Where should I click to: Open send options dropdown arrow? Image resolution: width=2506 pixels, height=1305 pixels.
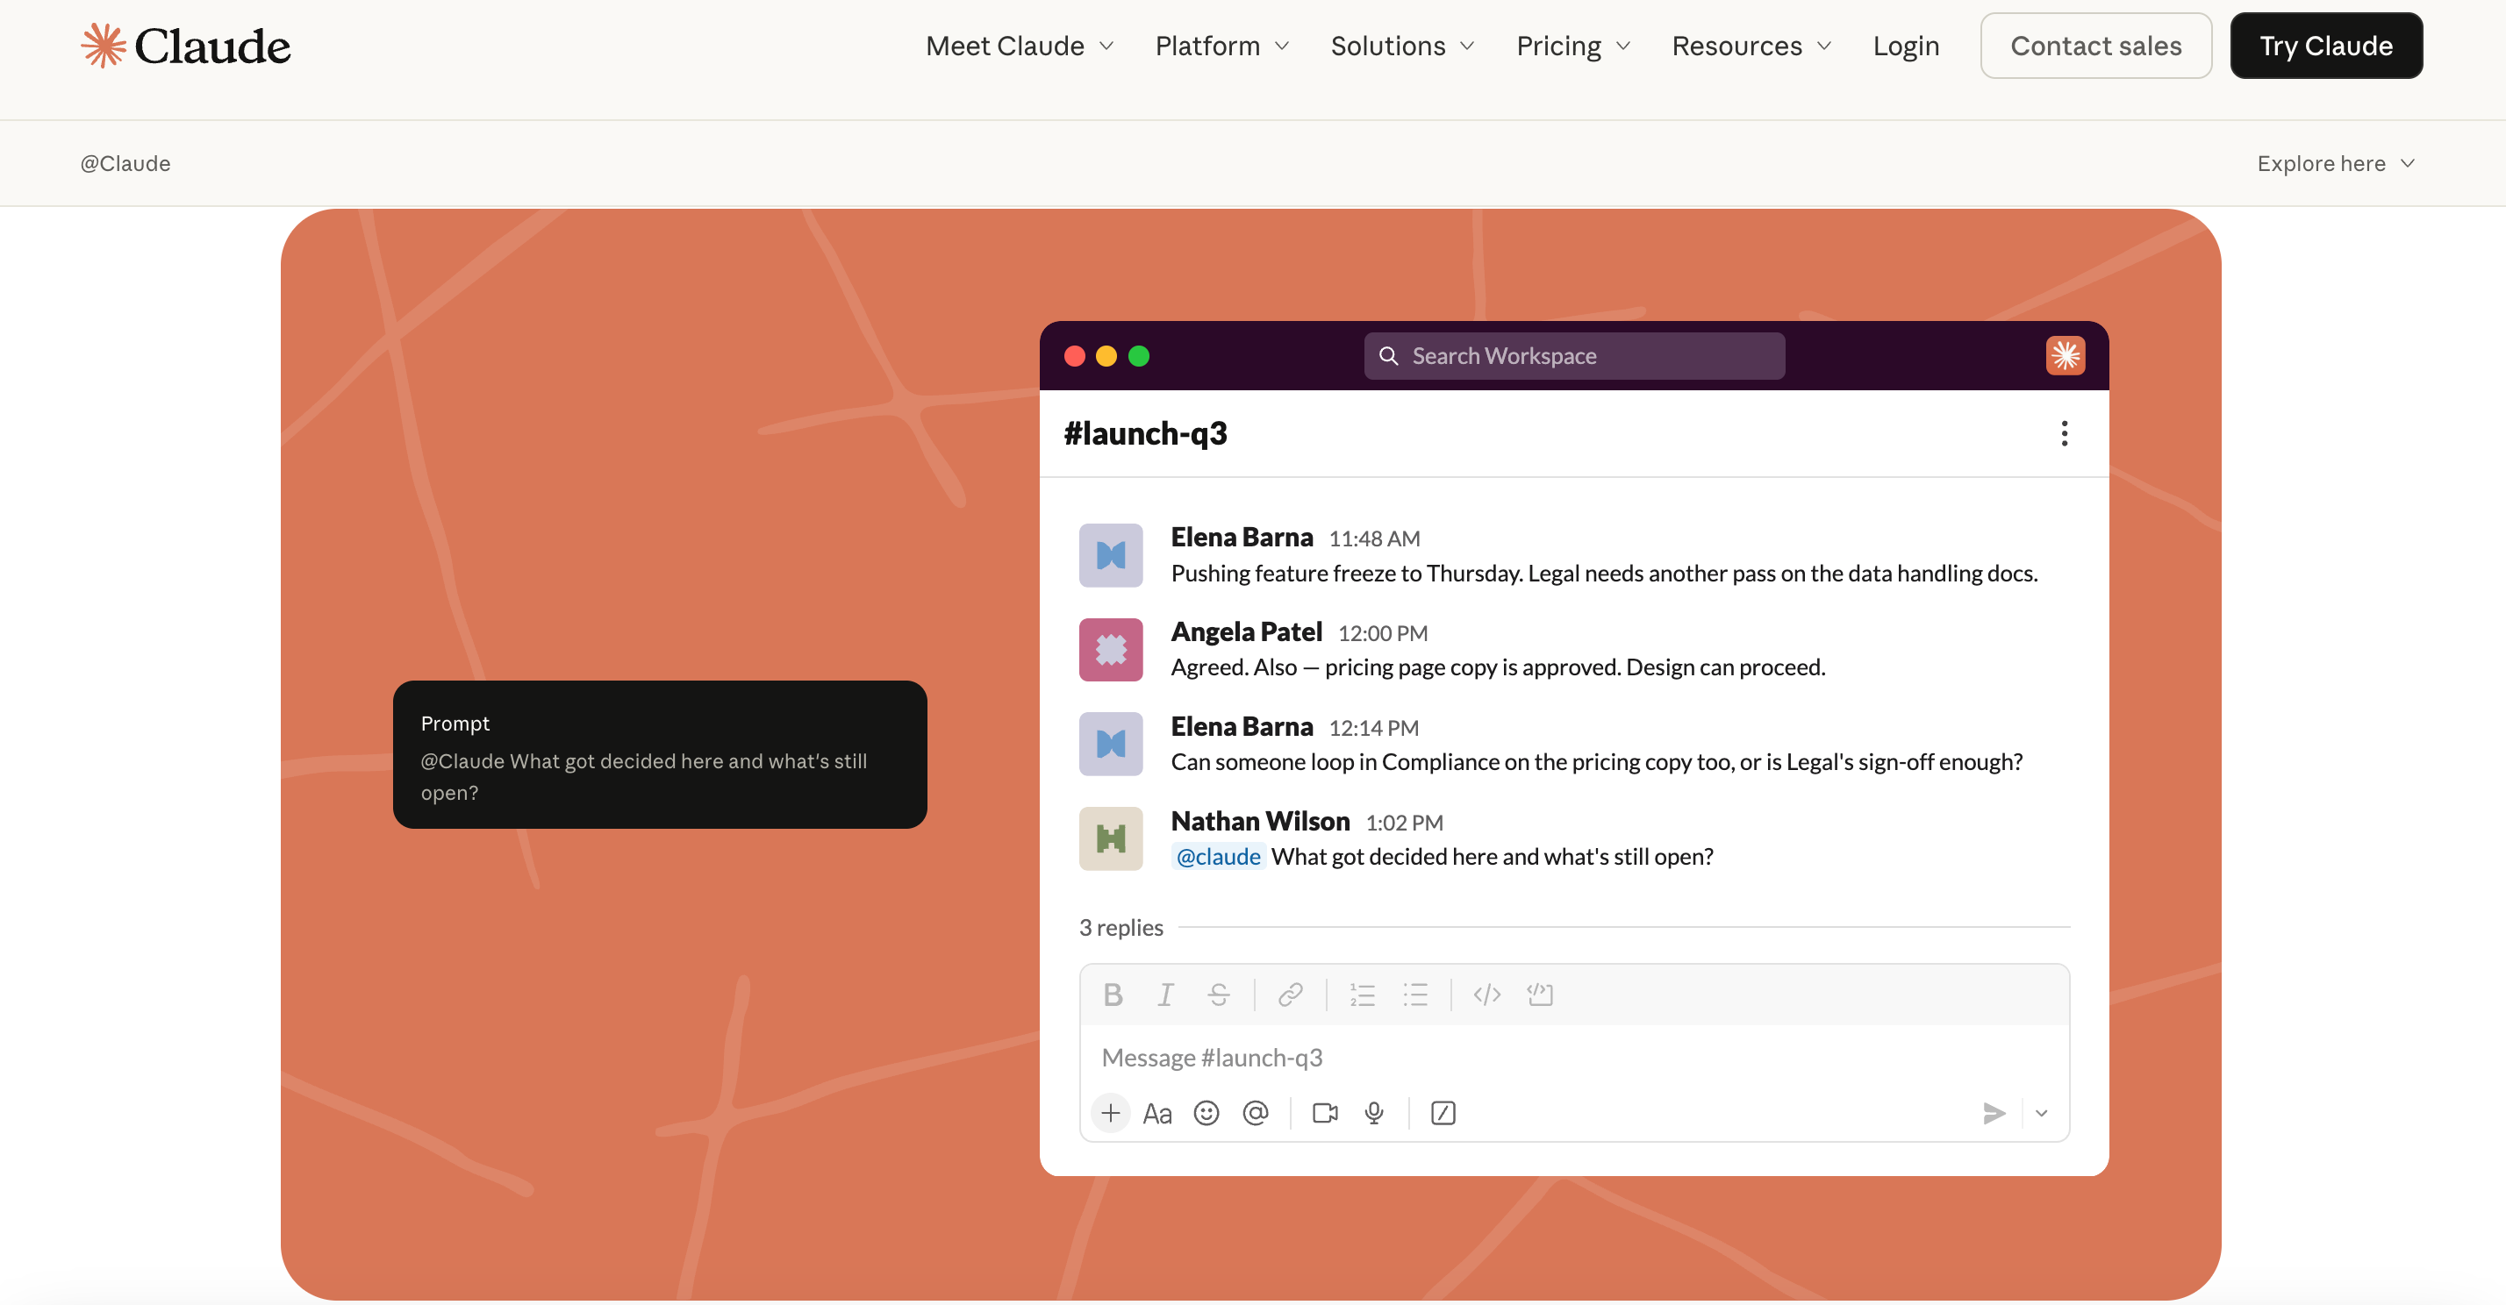(2041, 1112)
